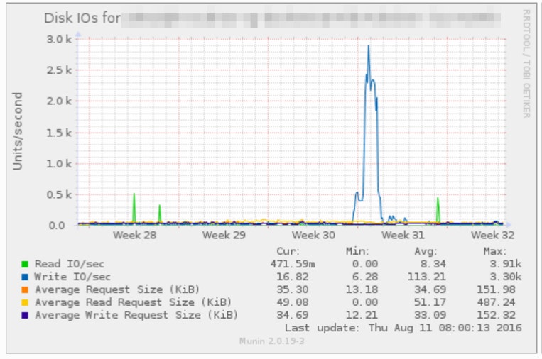Image resolution: width=542 pixels, height=359 pixels.
Task: Click the 'Week 29' x-axis label
Action: coord(224,236)
